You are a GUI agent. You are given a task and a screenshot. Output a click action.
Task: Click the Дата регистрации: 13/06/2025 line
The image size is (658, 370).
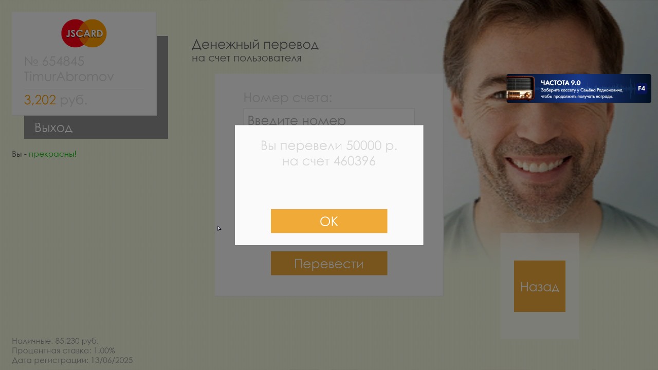pos(72,360)
